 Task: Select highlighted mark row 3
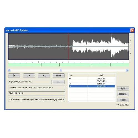click(x=92, y=86)
